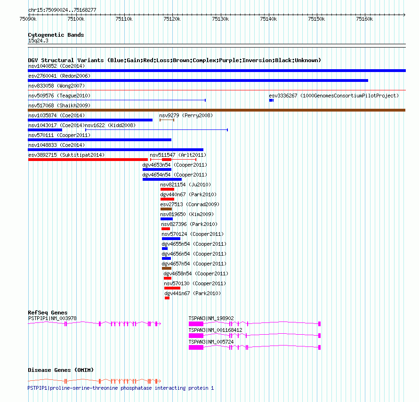419x402 pixels.
Task: Click the dgv4654n54 (Cooper2011) blue bar
Action: tap(162, 179)
